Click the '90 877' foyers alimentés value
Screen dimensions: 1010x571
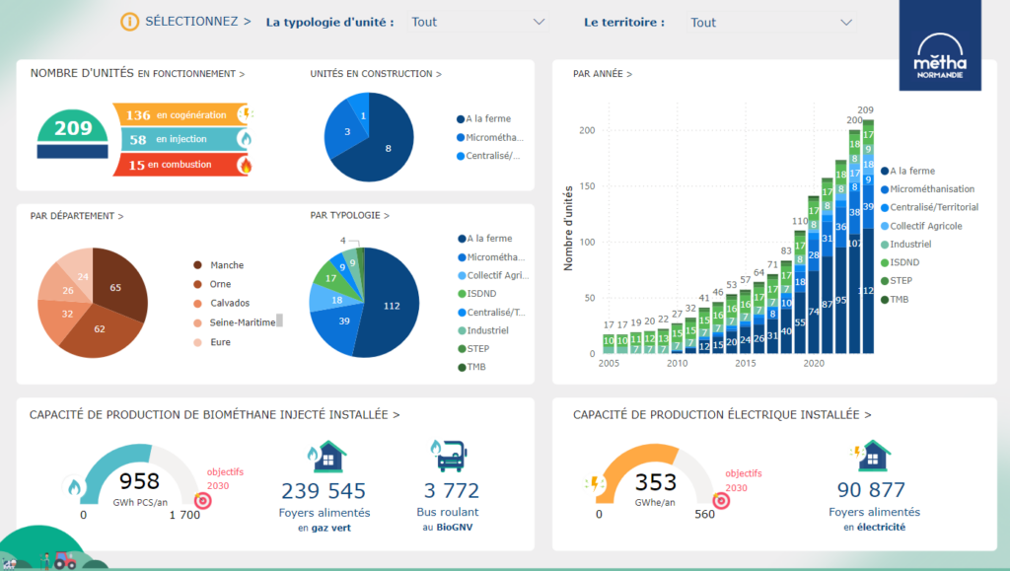[x=871, y=490]
